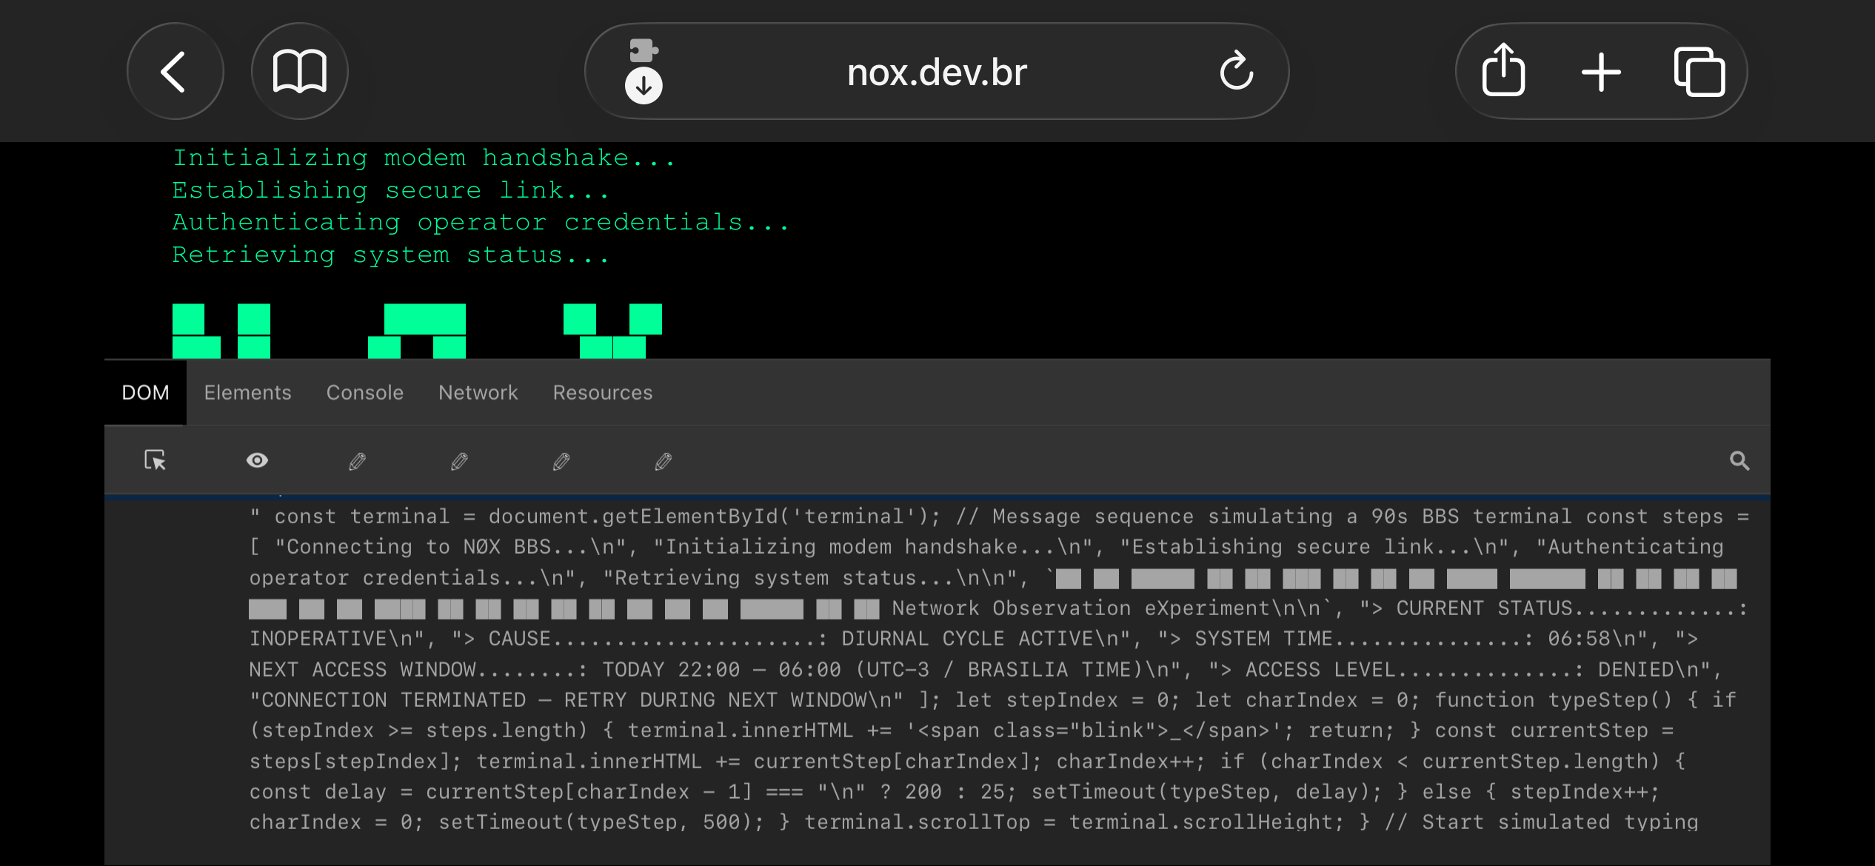1875x866 pixels.
Task: Select the DOM tab
Action: click(x=145, y=392)
